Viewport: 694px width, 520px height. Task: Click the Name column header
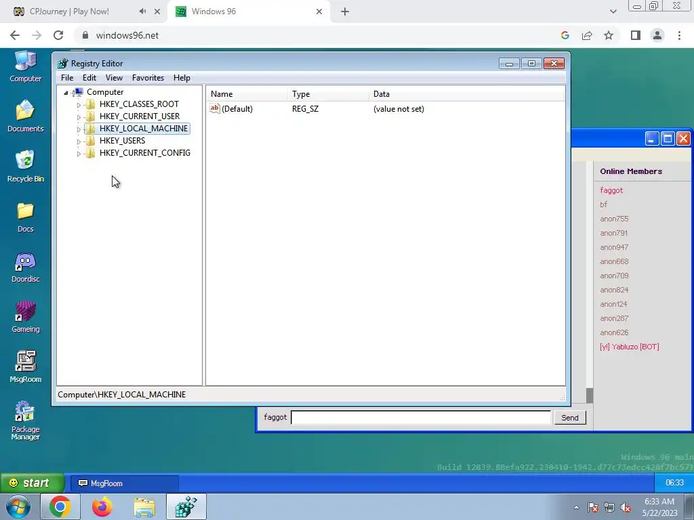(247, 93)
